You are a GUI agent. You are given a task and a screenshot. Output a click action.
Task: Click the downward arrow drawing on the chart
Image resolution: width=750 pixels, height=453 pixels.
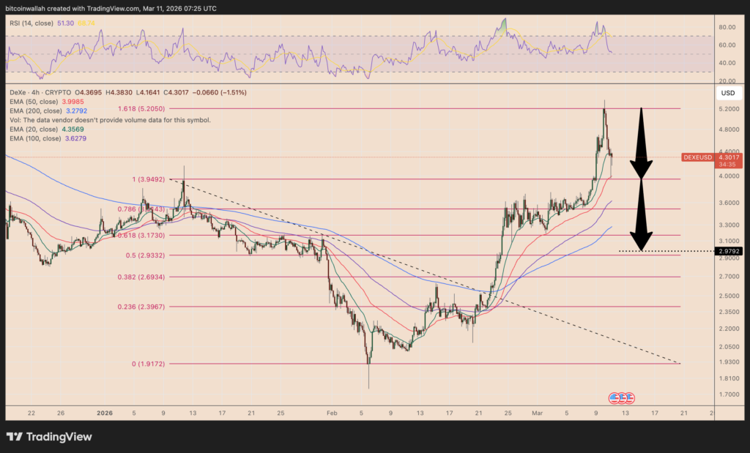click(641, 143)
